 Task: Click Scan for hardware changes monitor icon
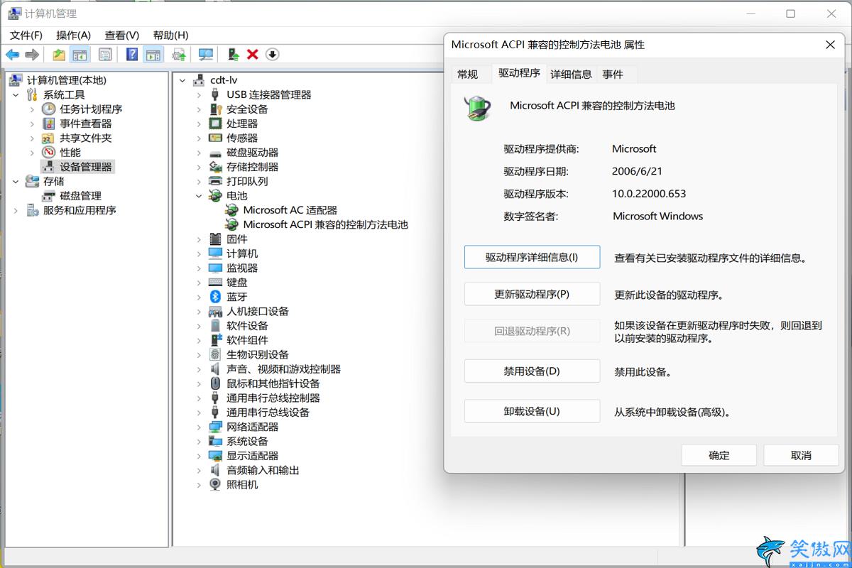point(206,55)
